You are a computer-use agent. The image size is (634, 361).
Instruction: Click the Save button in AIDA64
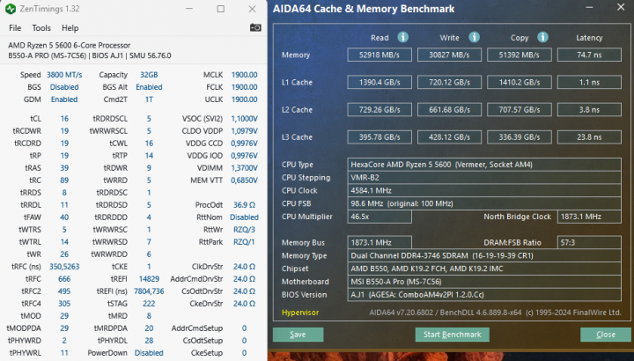[x=298, y=335]
